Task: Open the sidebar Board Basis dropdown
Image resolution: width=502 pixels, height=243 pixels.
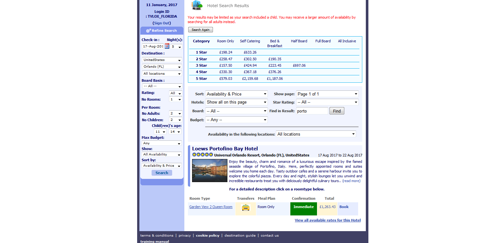Action: 162,86
